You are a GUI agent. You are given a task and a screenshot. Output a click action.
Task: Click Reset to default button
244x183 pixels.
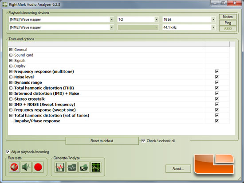pyautogui.click(x=102, y=141)
